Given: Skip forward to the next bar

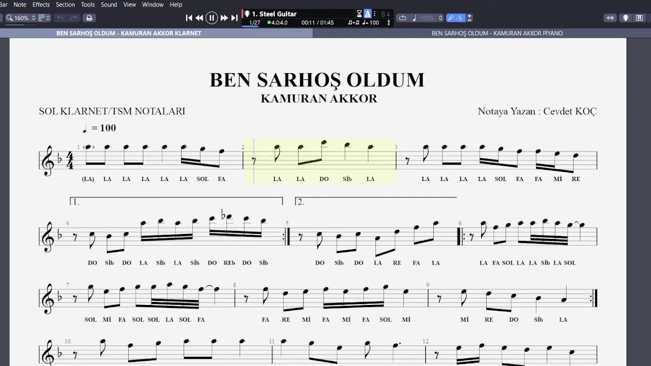Looking at the screenshot, I should click(x=224, y=18).
